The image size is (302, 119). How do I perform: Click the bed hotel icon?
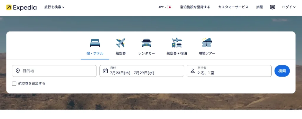click(x=95, y=43)
